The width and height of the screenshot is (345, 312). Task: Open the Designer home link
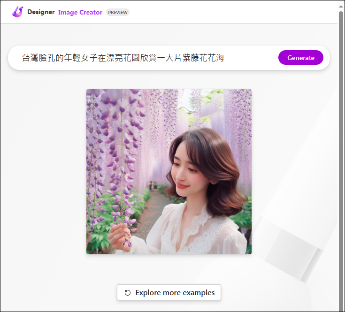(41, 12)
